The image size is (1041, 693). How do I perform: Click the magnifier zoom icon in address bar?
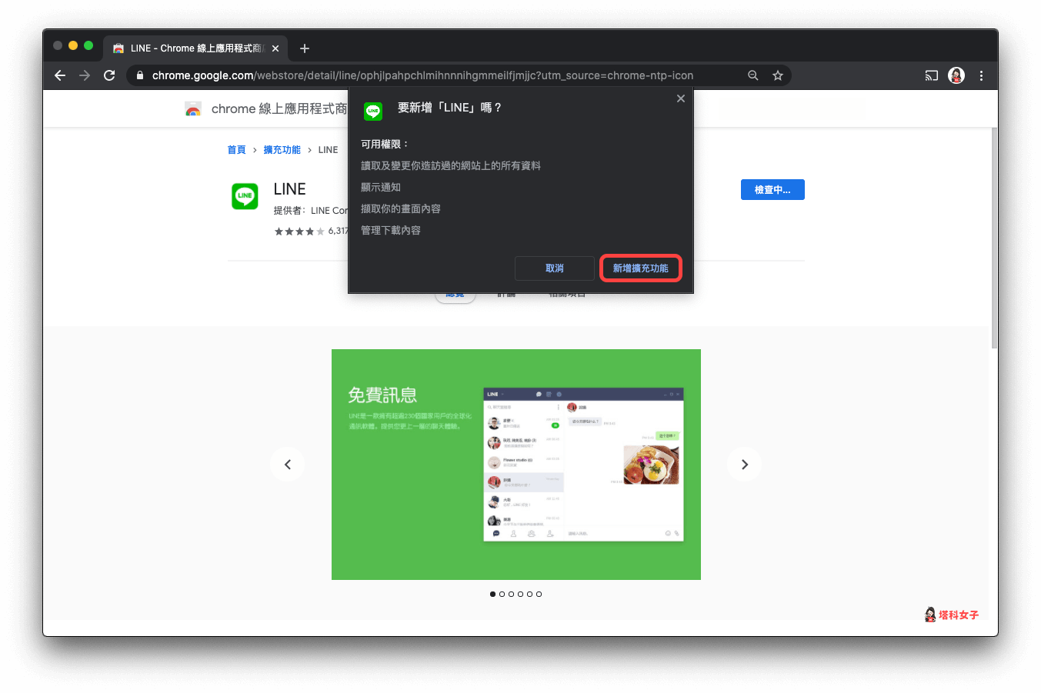(x=752, y=75)
